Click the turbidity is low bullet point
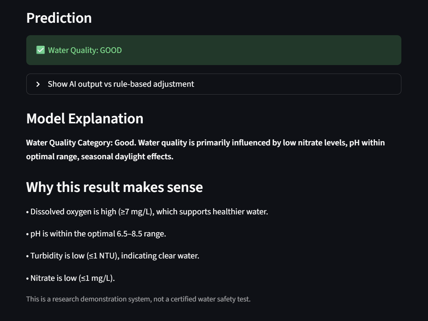This screenshot has width=428, height=321. point(113,256)
